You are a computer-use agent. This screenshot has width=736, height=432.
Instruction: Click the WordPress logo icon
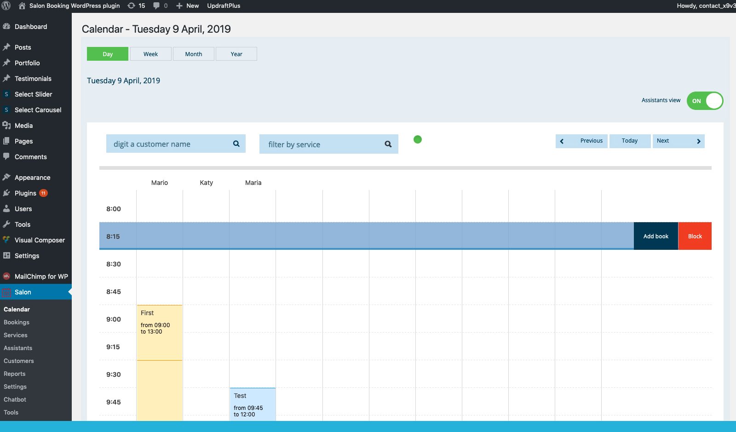coord(6,6)
